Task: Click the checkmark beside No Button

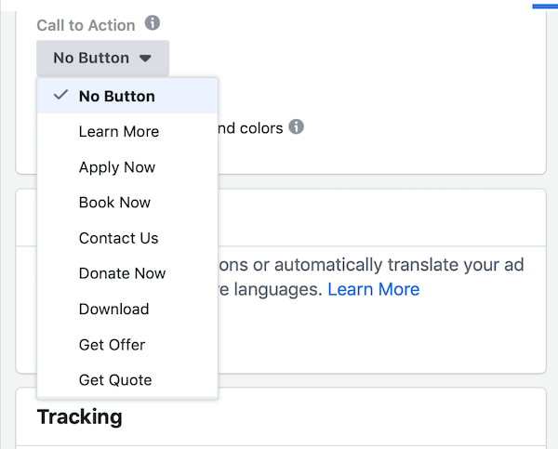Action: [60, 95]
